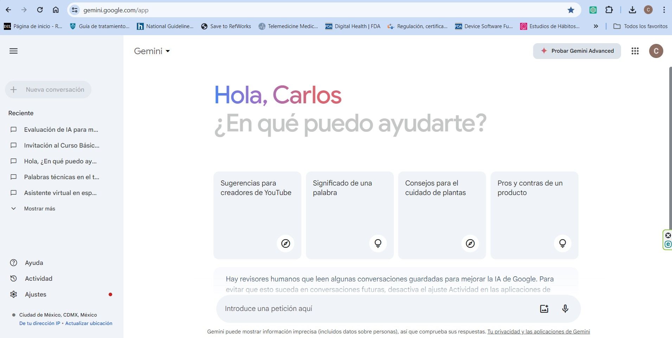Open the Google apps grid

[635, 51]
